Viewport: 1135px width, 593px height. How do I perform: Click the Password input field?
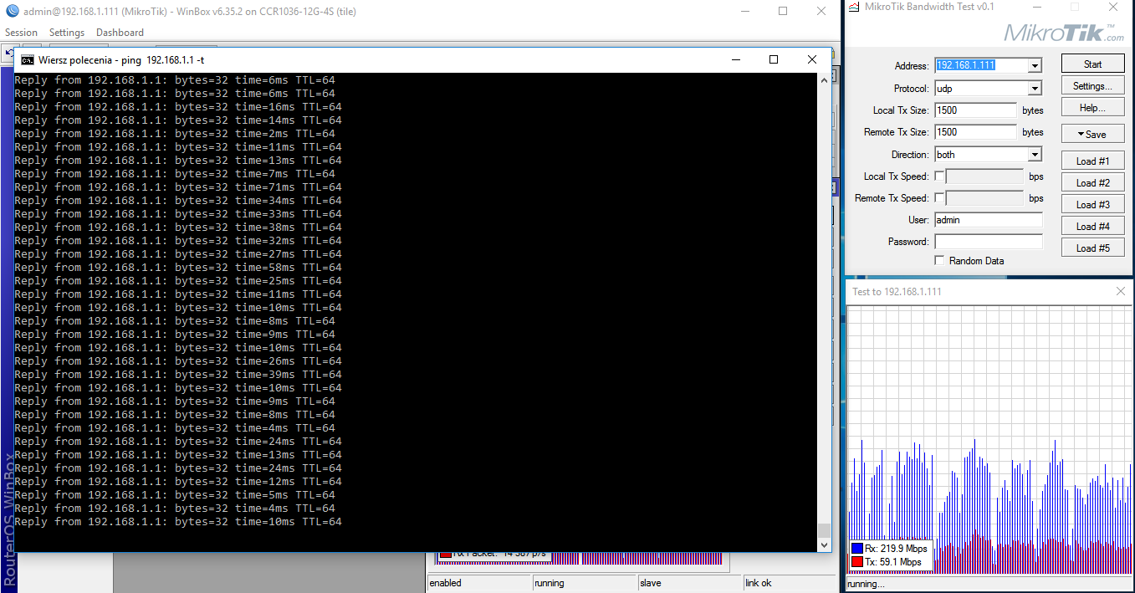click(988, 242)
